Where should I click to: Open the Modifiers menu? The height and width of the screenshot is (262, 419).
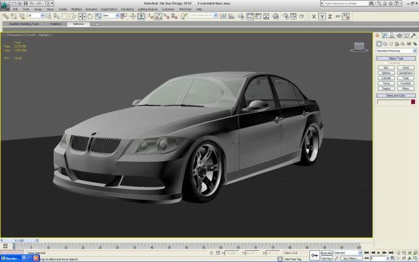pyautogui.click(x=77, y=9)
